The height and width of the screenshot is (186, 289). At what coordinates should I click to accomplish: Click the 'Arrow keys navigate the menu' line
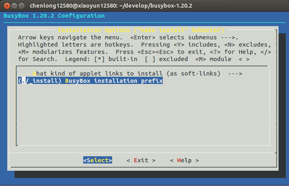(x=128, y=37)
